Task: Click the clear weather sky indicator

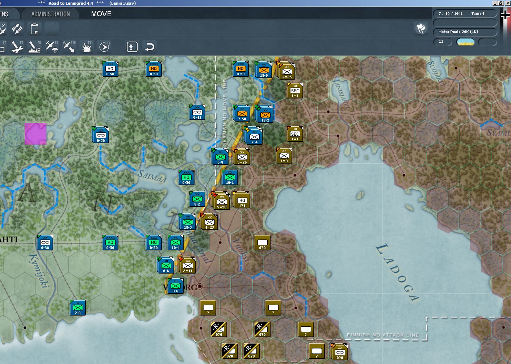Action: click(465, 42)
